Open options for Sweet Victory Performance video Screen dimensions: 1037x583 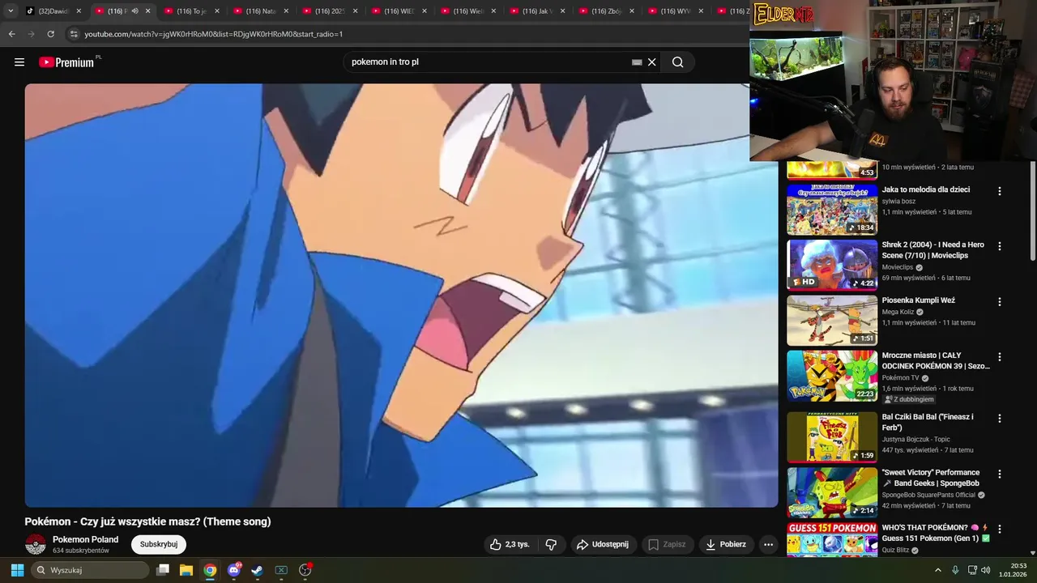(x=1000, y=474)
